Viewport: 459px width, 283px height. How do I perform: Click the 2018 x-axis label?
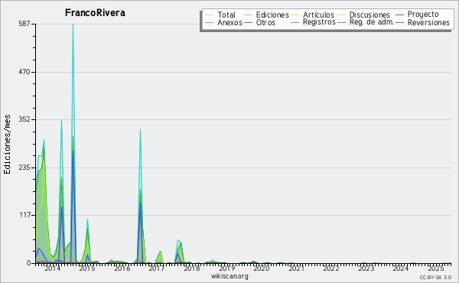[191, 268]
